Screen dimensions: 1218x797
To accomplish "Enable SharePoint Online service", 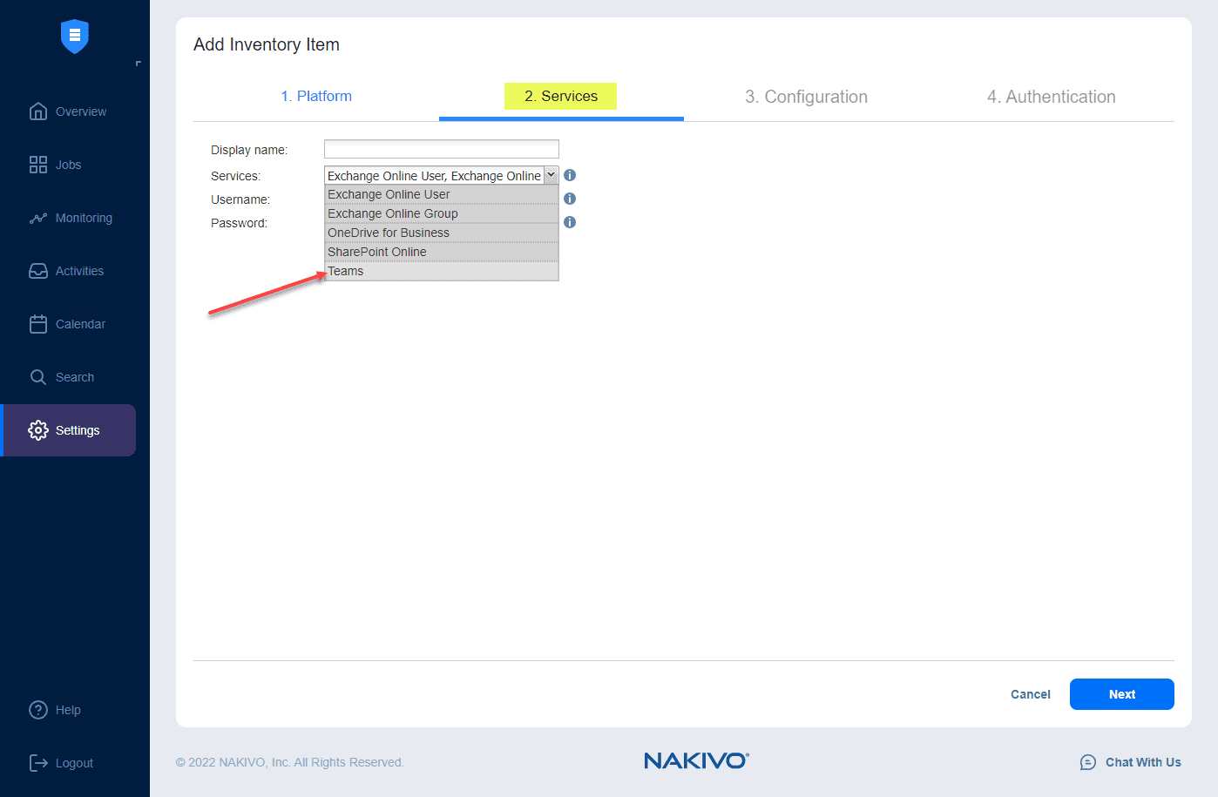I will (x=376, y=251).
